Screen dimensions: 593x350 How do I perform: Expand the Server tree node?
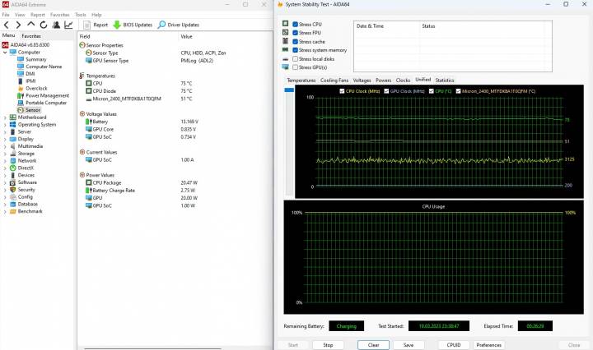5,132
